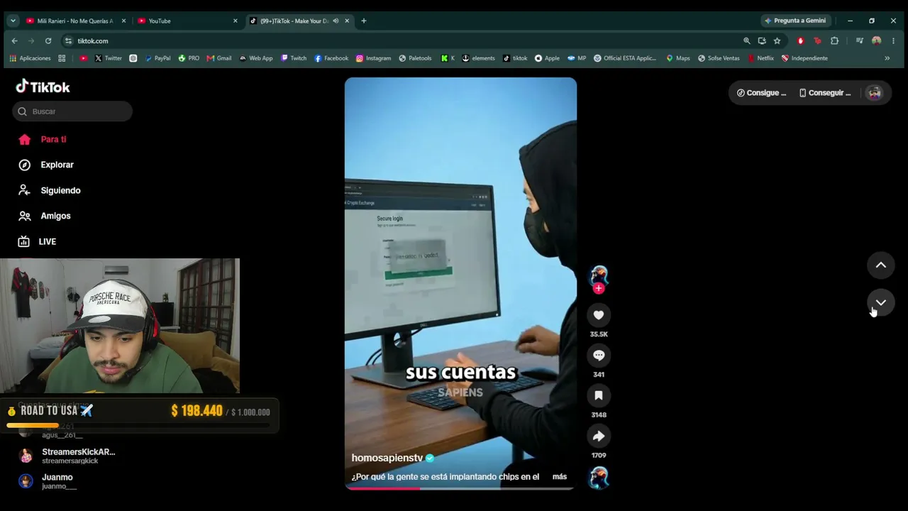
Task: Open the PayPal bookmark
Action: pos(157,58)
